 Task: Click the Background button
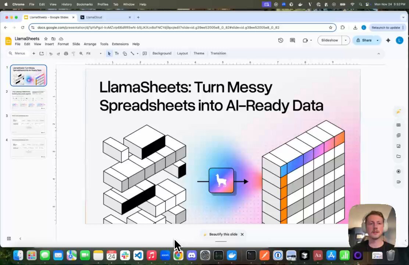point(162,53)
